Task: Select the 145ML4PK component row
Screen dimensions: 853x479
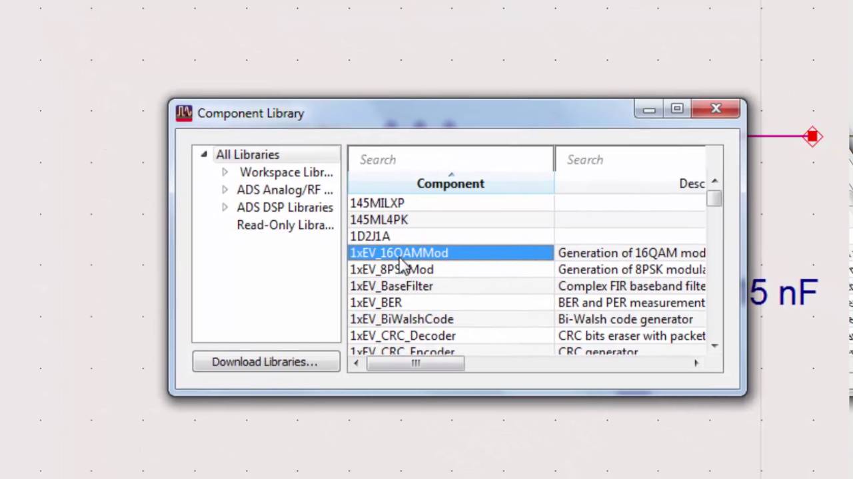Action: coord(450,220)
